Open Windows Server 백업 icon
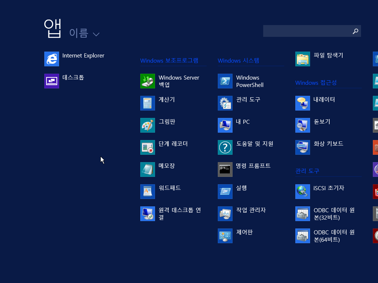 pos(148,81)
